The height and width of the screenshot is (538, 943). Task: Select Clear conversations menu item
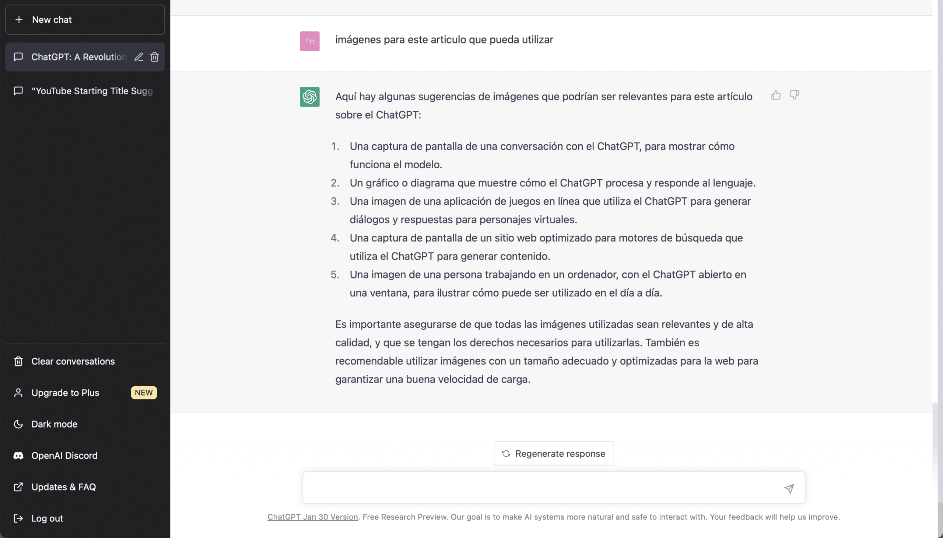[73, 361]
